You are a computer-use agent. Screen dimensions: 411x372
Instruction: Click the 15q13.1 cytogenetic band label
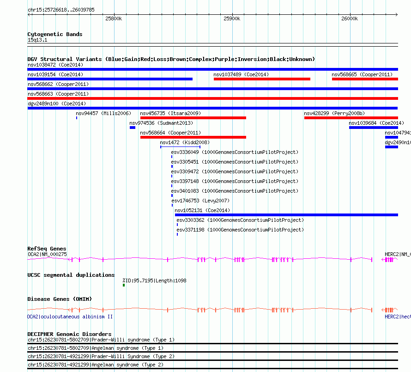(x=37, y=40)
